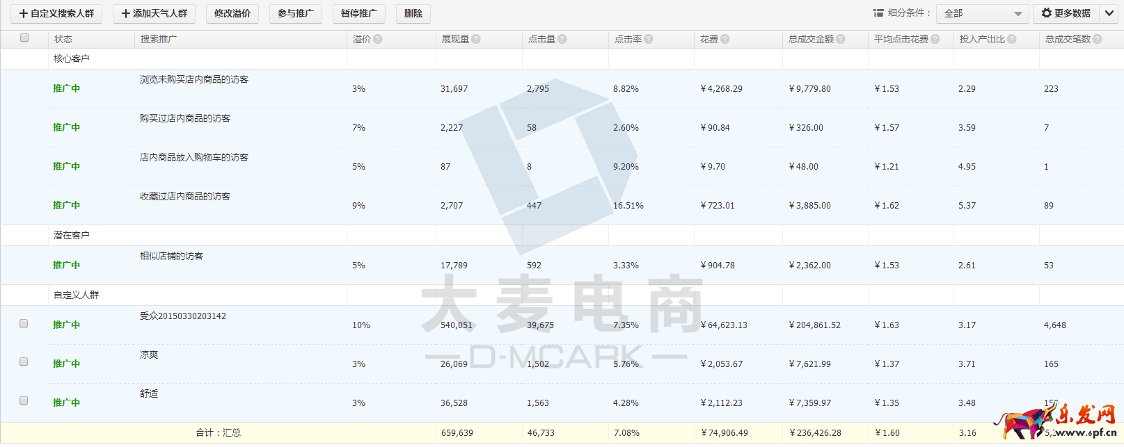Screen dimensions: 1124x447
Task: Click the help icon beside 点击率
Action: [x=649, y=40]
